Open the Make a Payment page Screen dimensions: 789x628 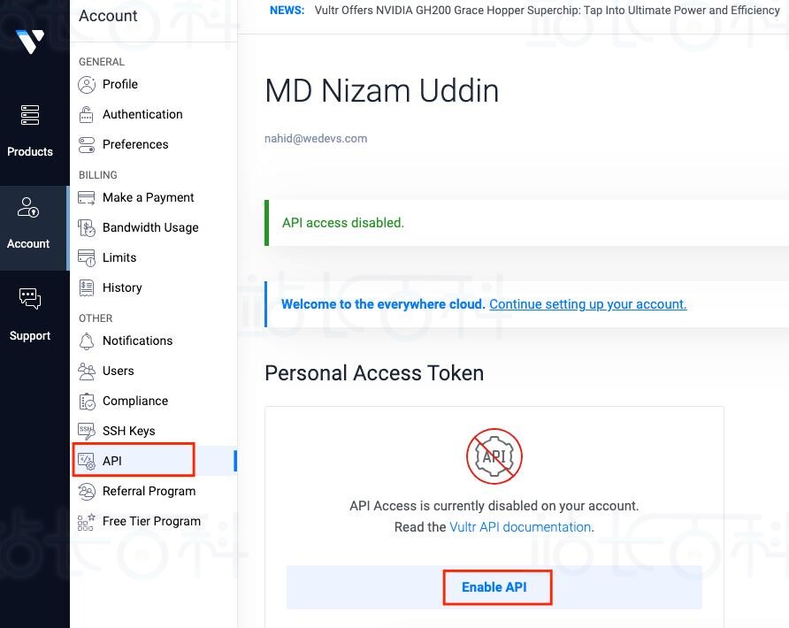tap(148, 198)
